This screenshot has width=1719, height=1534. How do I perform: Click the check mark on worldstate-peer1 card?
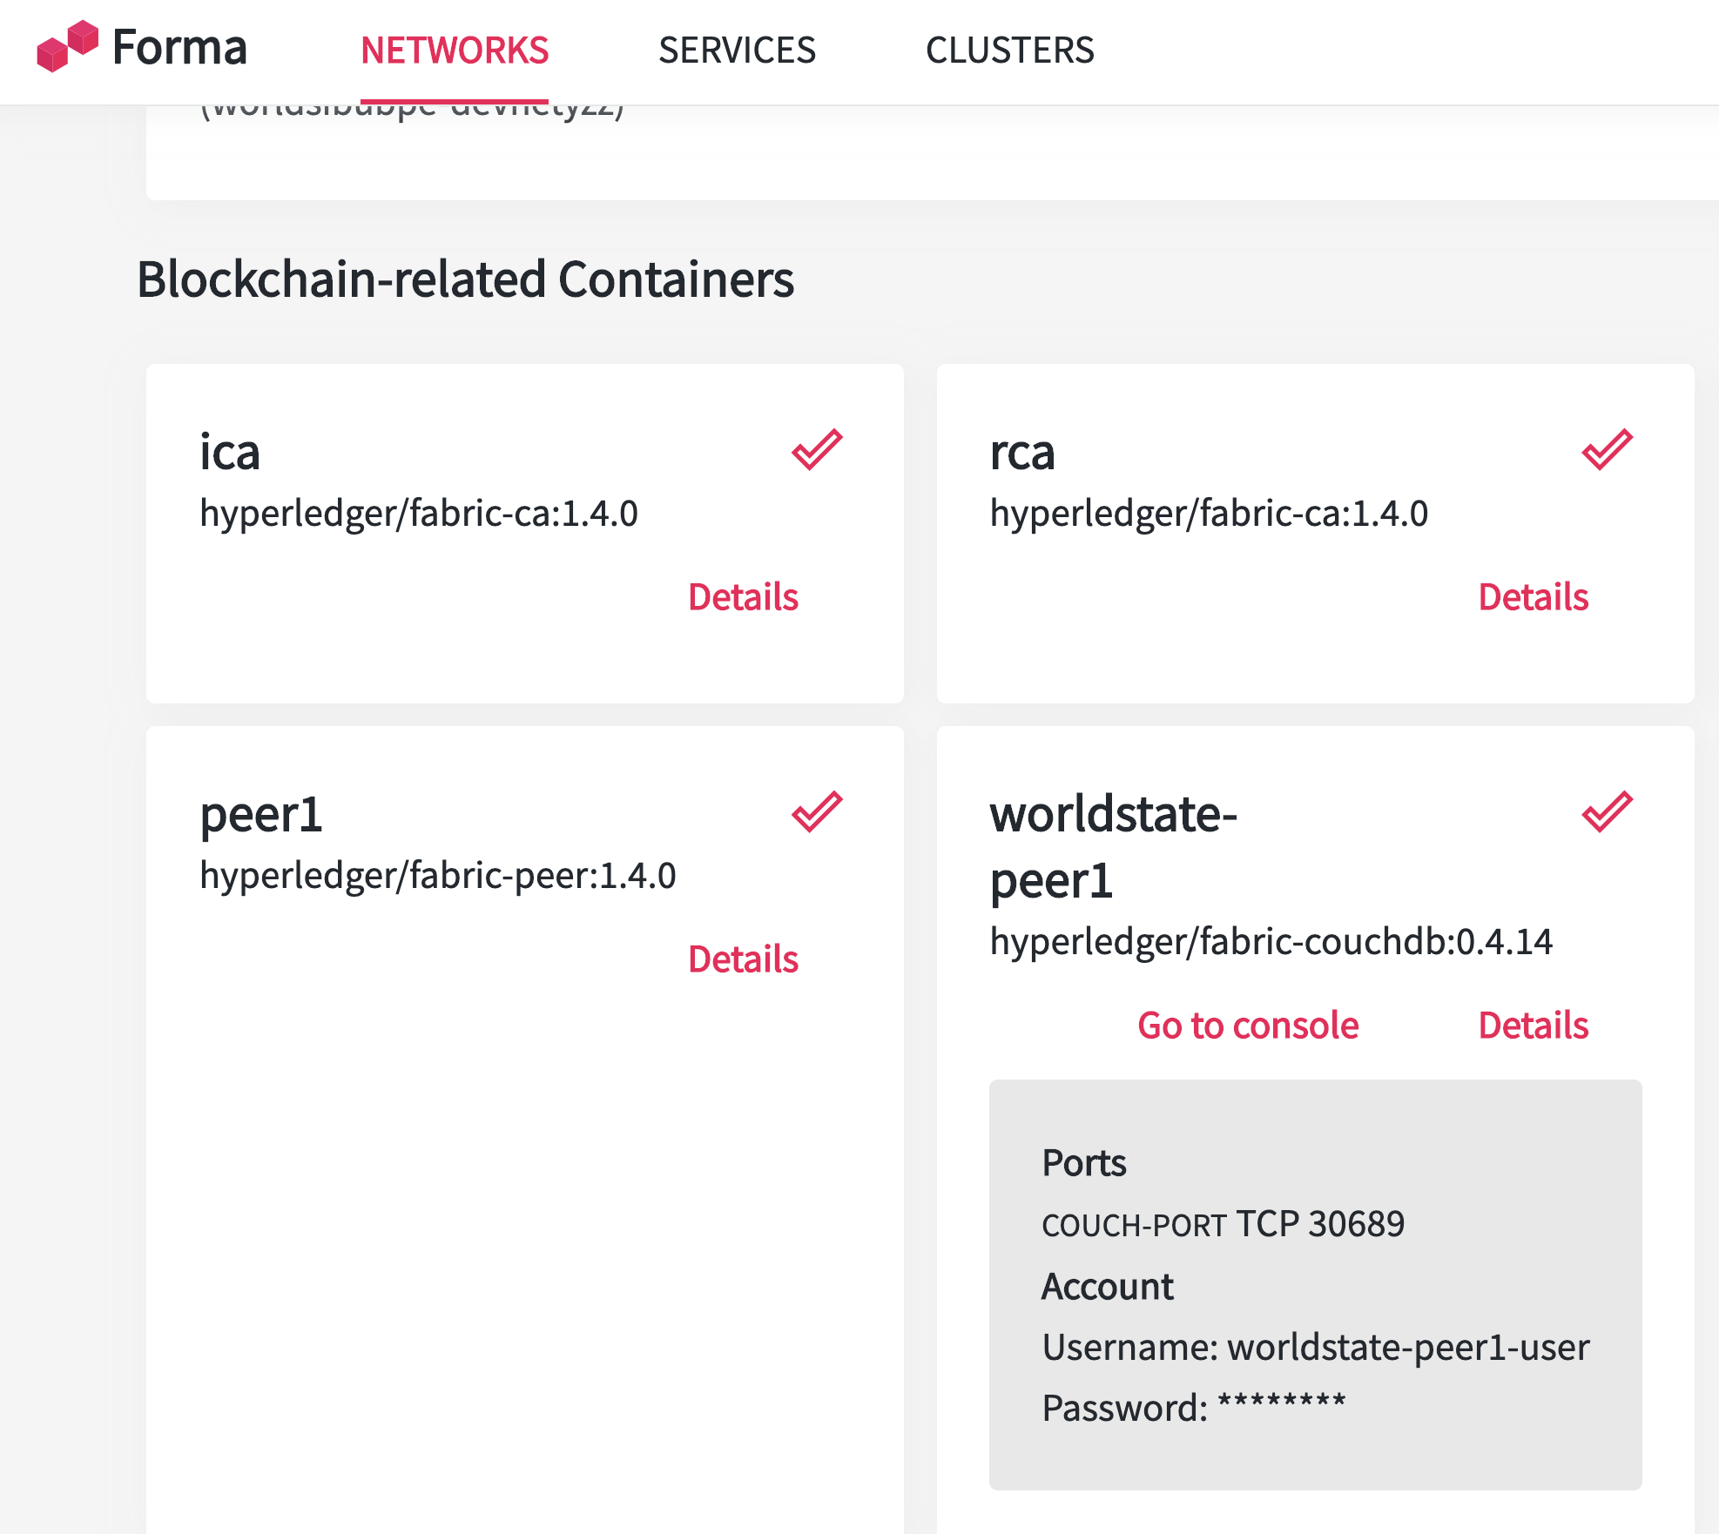(x=1607, y=812)
